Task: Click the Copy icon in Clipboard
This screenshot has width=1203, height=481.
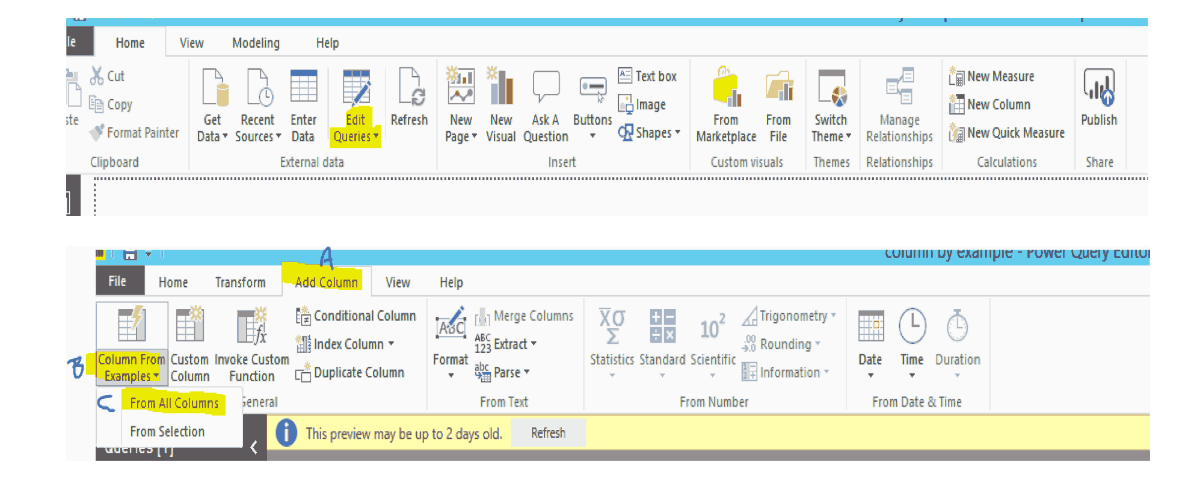Action: tap(96, 104)
